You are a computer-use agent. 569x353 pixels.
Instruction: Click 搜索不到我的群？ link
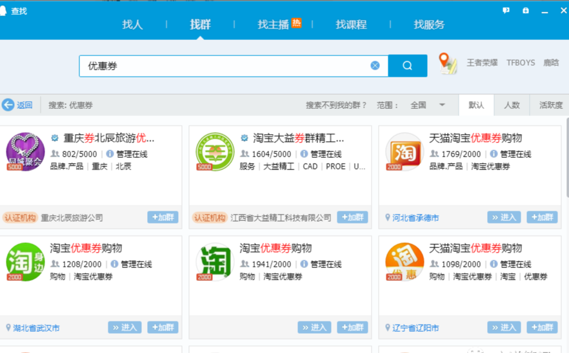[x=336, y=105]
